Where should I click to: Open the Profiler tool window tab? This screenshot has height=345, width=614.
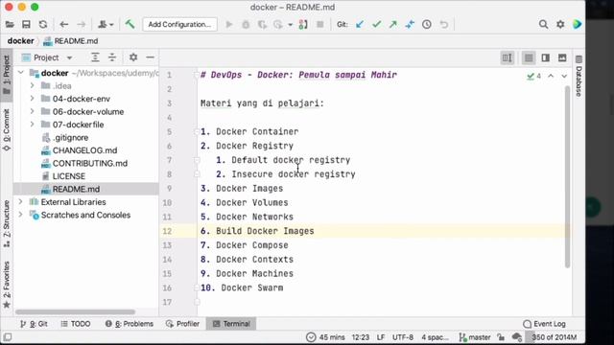(x=183, y=324)
